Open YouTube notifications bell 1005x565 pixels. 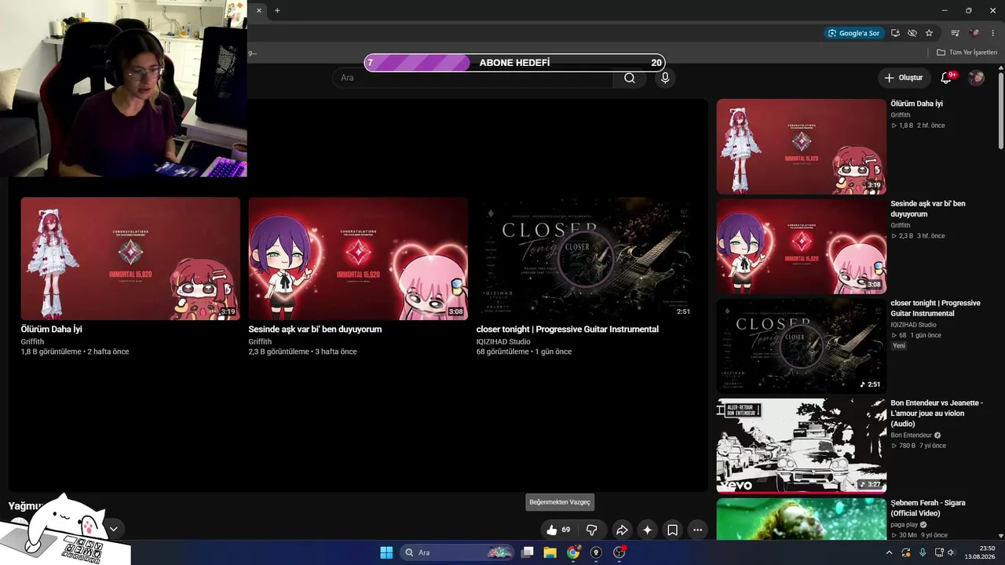[x=946, y=78]
